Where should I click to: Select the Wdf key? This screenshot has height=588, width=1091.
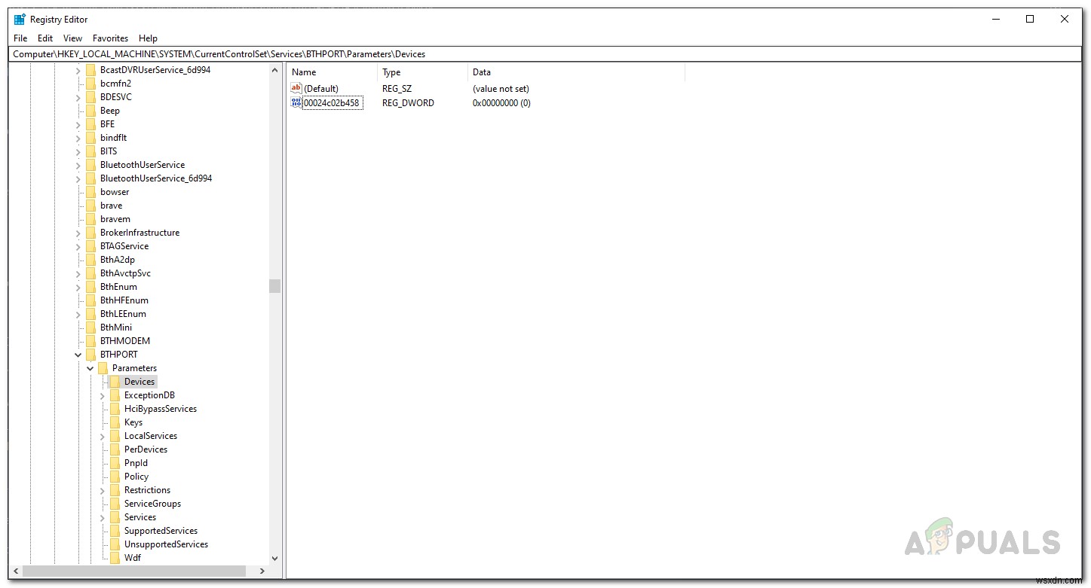133,558
